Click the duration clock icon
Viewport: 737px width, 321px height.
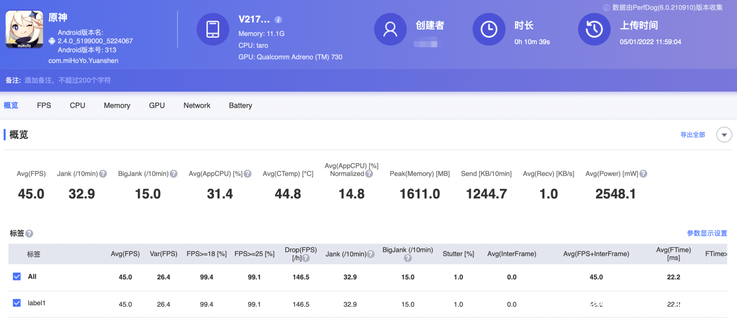489,30
